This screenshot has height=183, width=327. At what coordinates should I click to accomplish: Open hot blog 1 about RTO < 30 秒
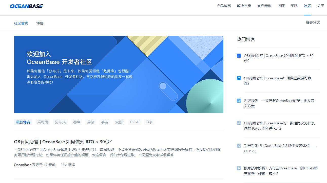coord(279,58)
